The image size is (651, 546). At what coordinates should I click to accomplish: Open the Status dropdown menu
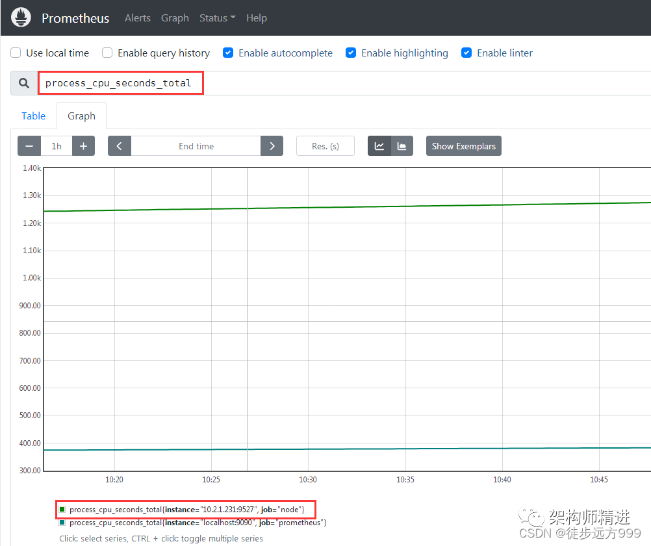click(217, 18)
